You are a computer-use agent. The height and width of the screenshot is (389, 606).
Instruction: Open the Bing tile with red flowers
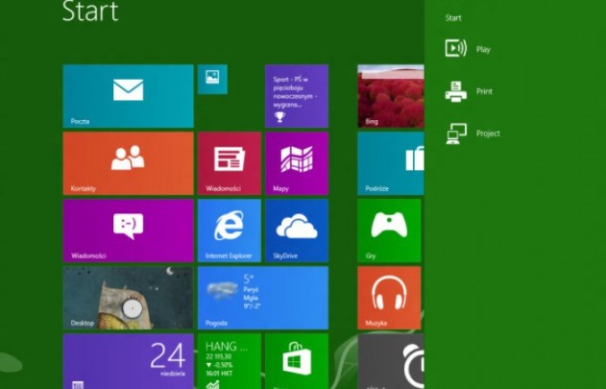coord(390,96)
